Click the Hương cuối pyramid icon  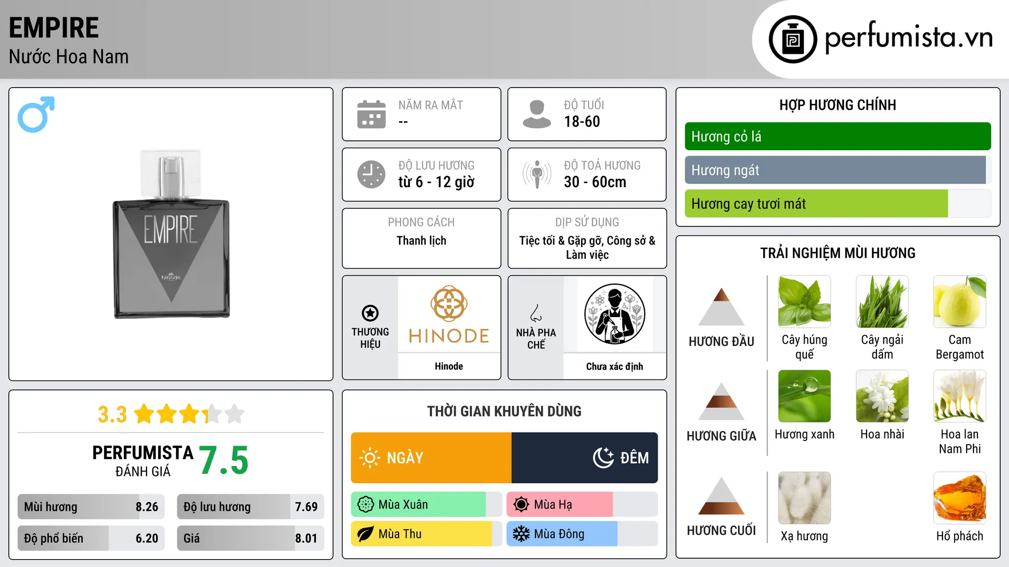[721, 496]
